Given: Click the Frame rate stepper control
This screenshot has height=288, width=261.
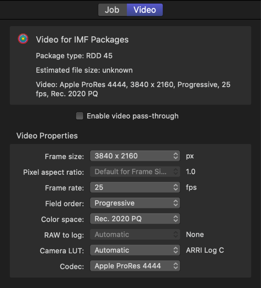Looking at the screenshot, I should click(176, 187).
